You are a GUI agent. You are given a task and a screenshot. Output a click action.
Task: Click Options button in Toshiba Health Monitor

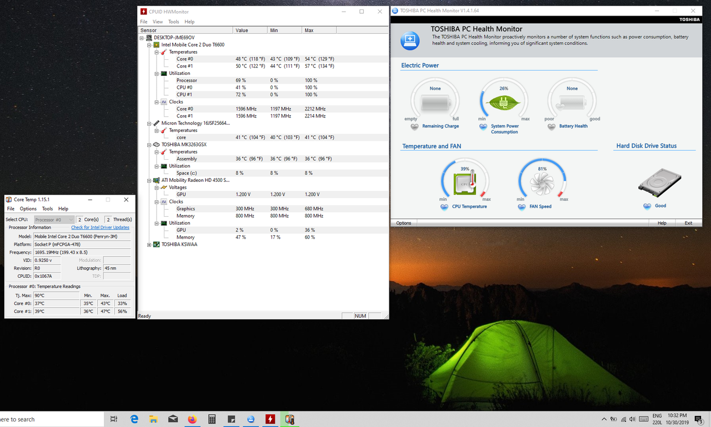(x=404, y=223)
